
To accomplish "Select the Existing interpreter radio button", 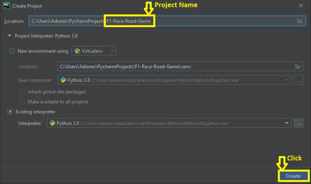I will click(x=10, y=112).
